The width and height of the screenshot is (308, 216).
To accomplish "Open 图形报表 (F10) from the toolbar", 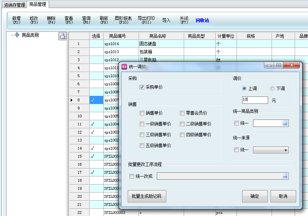I will point(123,20).
